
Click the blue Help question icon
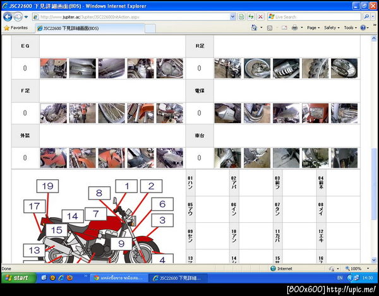363,28
